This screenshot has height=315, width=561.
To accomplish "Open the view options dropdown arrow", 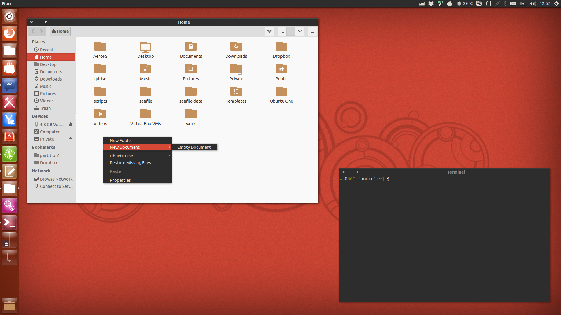I will click(x=300, y=31).
